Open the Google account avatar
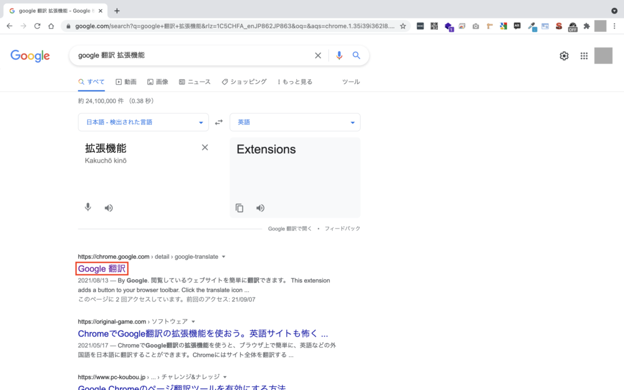This screenshot has height=390, width=624. [x=603, y=55]
